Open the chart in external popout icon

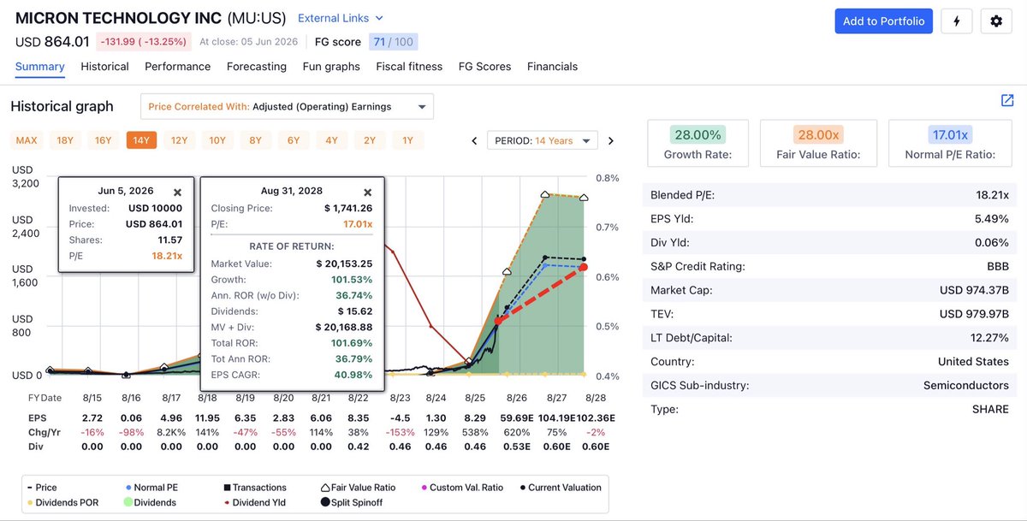1007,100
